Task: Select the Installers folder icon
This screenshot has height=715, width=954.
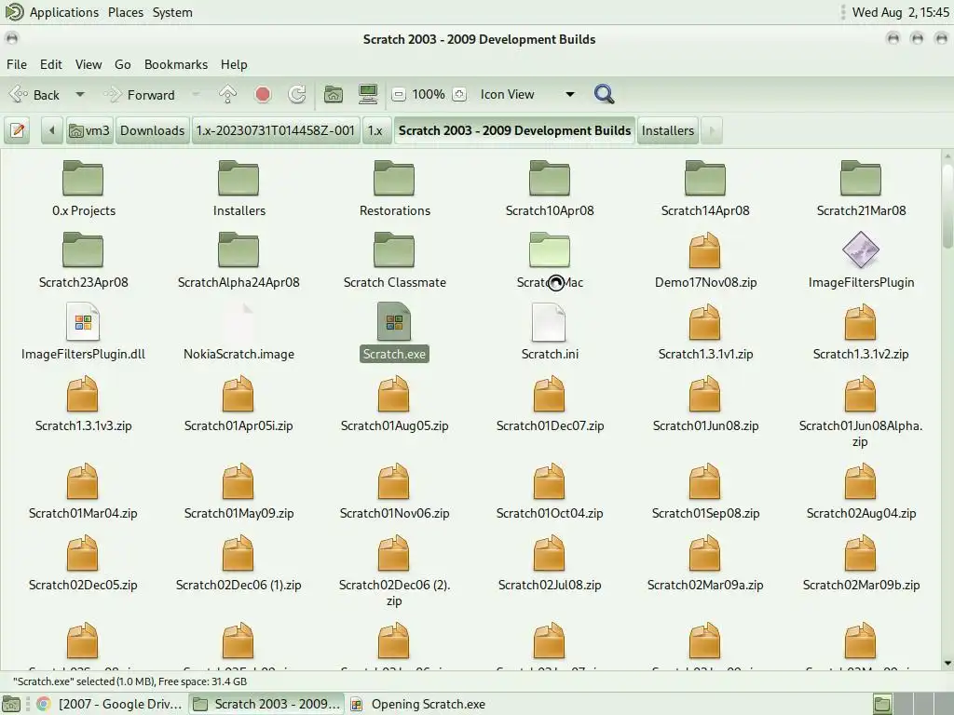Action: coord(238,179)
